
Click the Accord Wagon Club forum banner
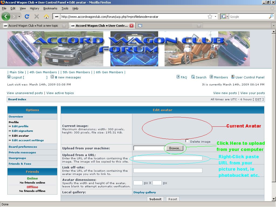click(129, 49)
